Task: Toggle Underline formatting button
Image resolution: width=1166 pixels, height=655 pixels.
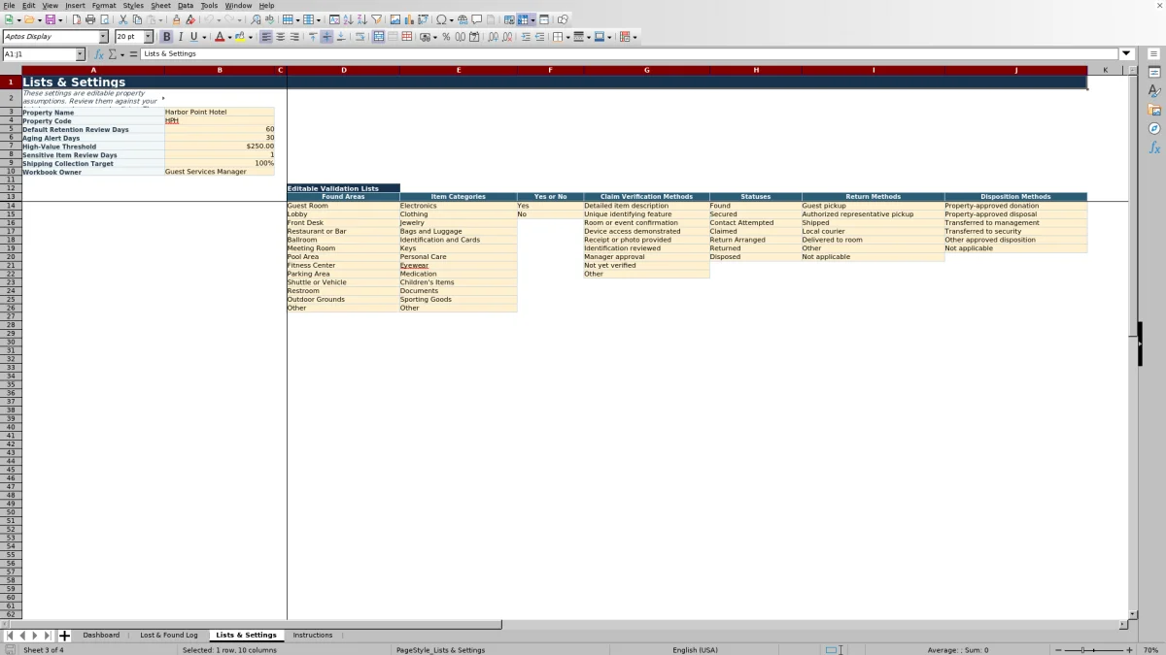Action: point(194,37)
